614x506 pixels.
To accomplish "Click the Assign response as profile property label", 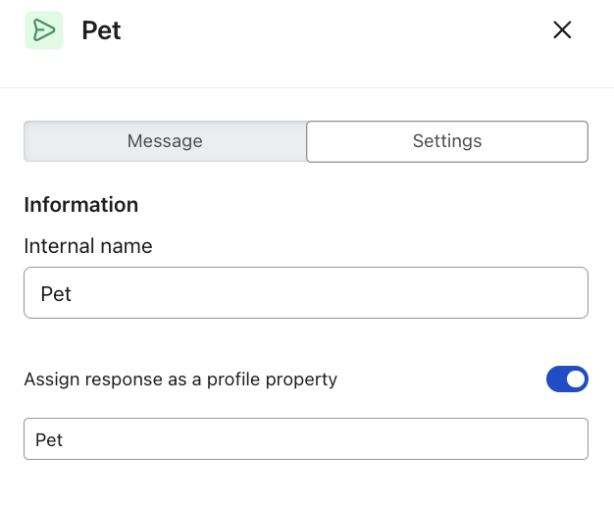I will (180, 379).
